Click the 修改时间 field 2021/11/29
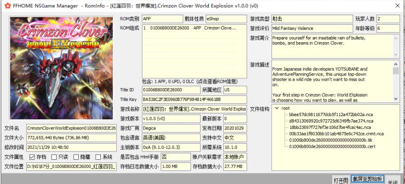The width and height of the screenshot is (405, 184). click(71, 147)
